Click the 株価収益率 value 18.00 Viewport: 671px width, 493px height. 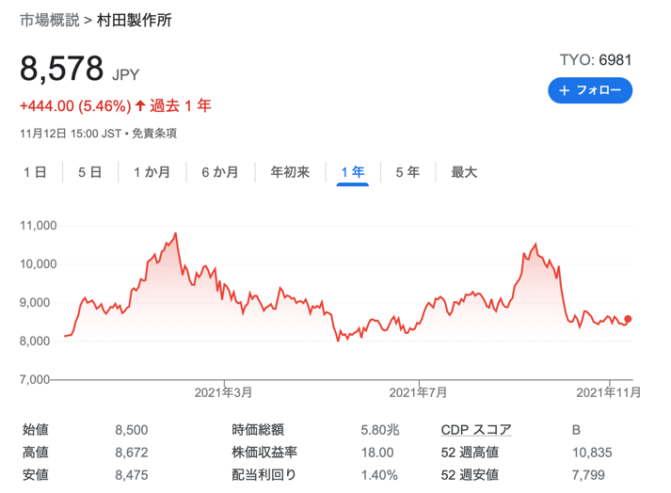377,453
